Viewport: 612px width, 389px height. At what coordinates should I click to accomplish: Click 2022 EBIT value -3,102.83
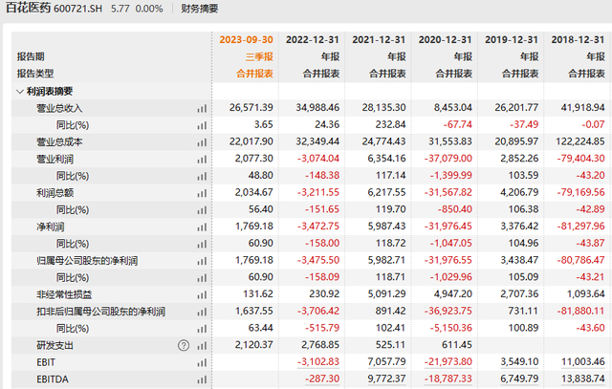coord(318,361)
